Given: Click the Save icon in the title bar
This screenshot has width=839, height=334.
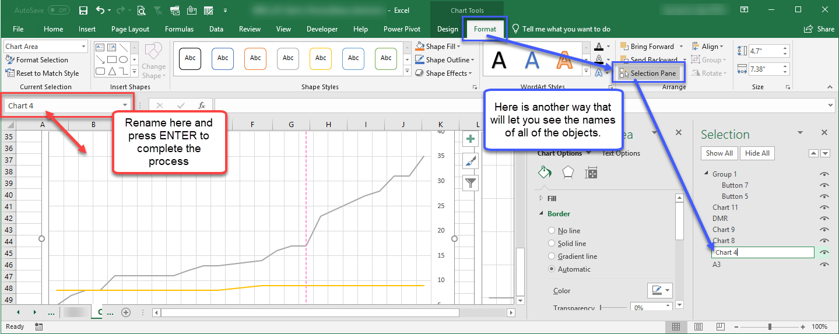Looking at the screenshot, I should [83, 10].
